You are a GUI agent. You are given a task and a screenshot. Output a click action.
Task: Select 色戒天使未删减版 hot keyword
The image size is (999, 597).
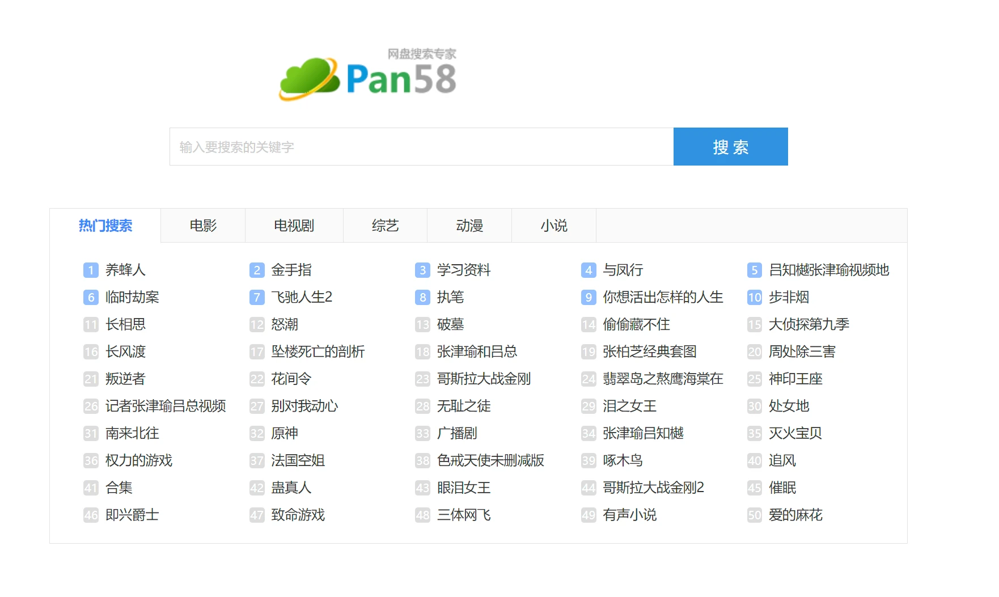click(x=490, y=460)
